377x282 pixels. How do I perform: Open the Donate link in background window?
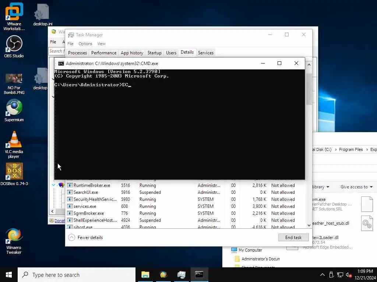[60, 221]
